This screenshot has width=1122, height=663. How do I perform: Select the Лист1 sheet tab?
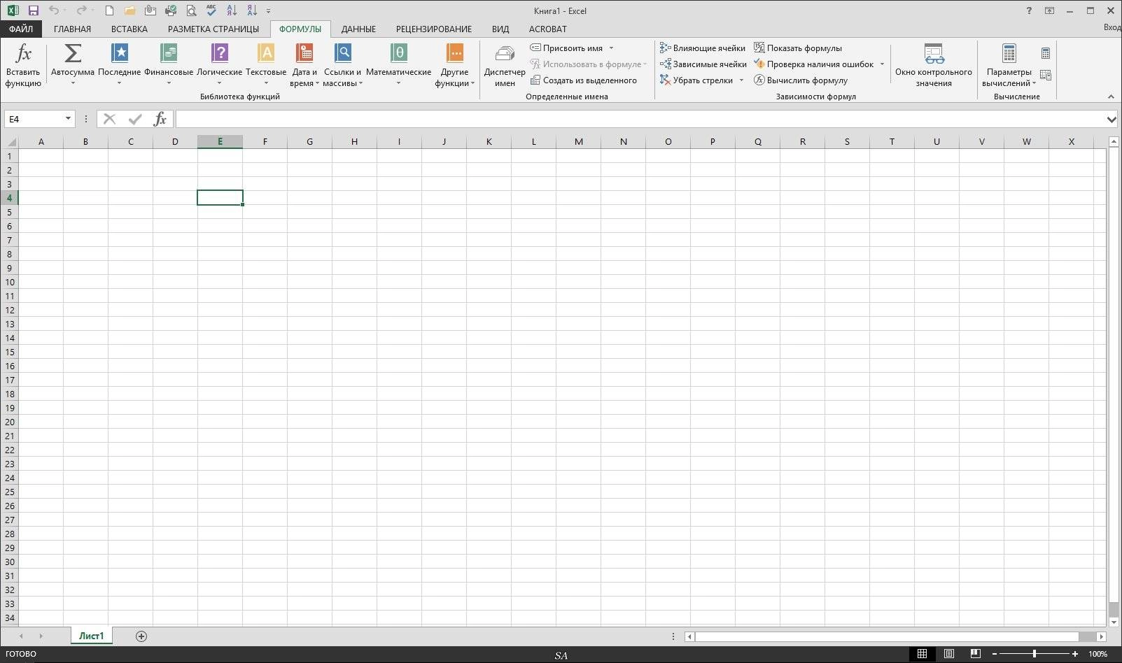pos(91,636)
